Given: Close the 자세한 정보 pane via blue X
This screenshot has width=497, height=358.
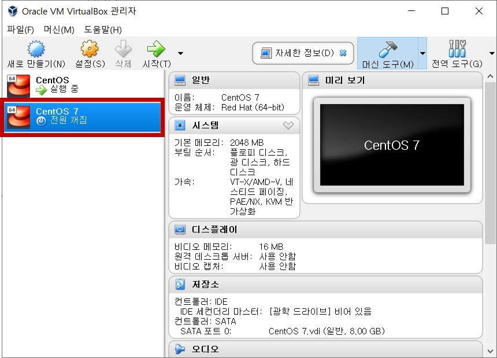Looking at the screenshot, I should (x=343, y=53).
